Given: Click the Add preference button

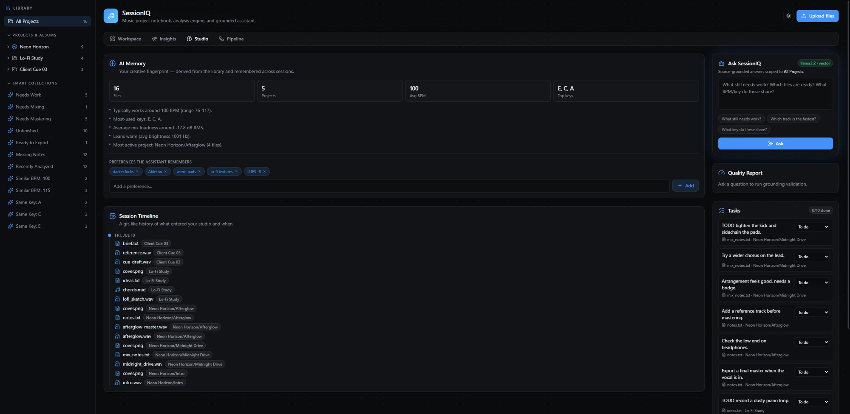Looking at the screenshot, I should tap(685, 186).
